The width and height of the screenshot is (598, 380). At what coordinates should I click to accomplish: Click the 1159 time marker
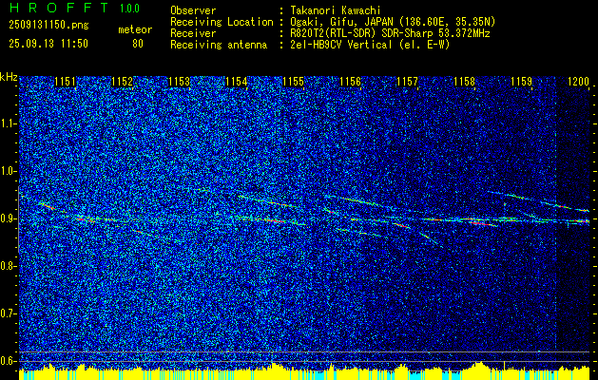coord(521,82)
